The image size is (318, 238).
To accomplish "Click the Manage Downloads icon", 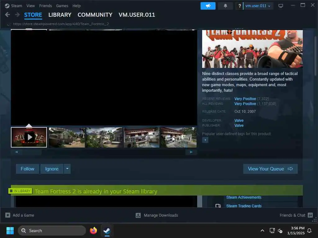I will pyautogui.click(x=138, y=215).
